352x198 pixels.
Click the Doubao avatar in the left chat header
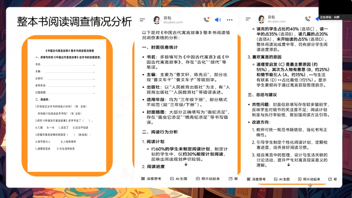157,20
